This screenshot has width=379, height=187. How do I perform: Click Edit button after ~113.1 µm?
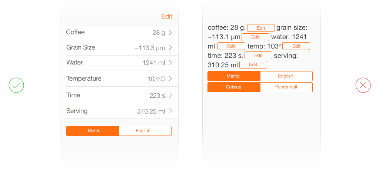pos(256,37)
